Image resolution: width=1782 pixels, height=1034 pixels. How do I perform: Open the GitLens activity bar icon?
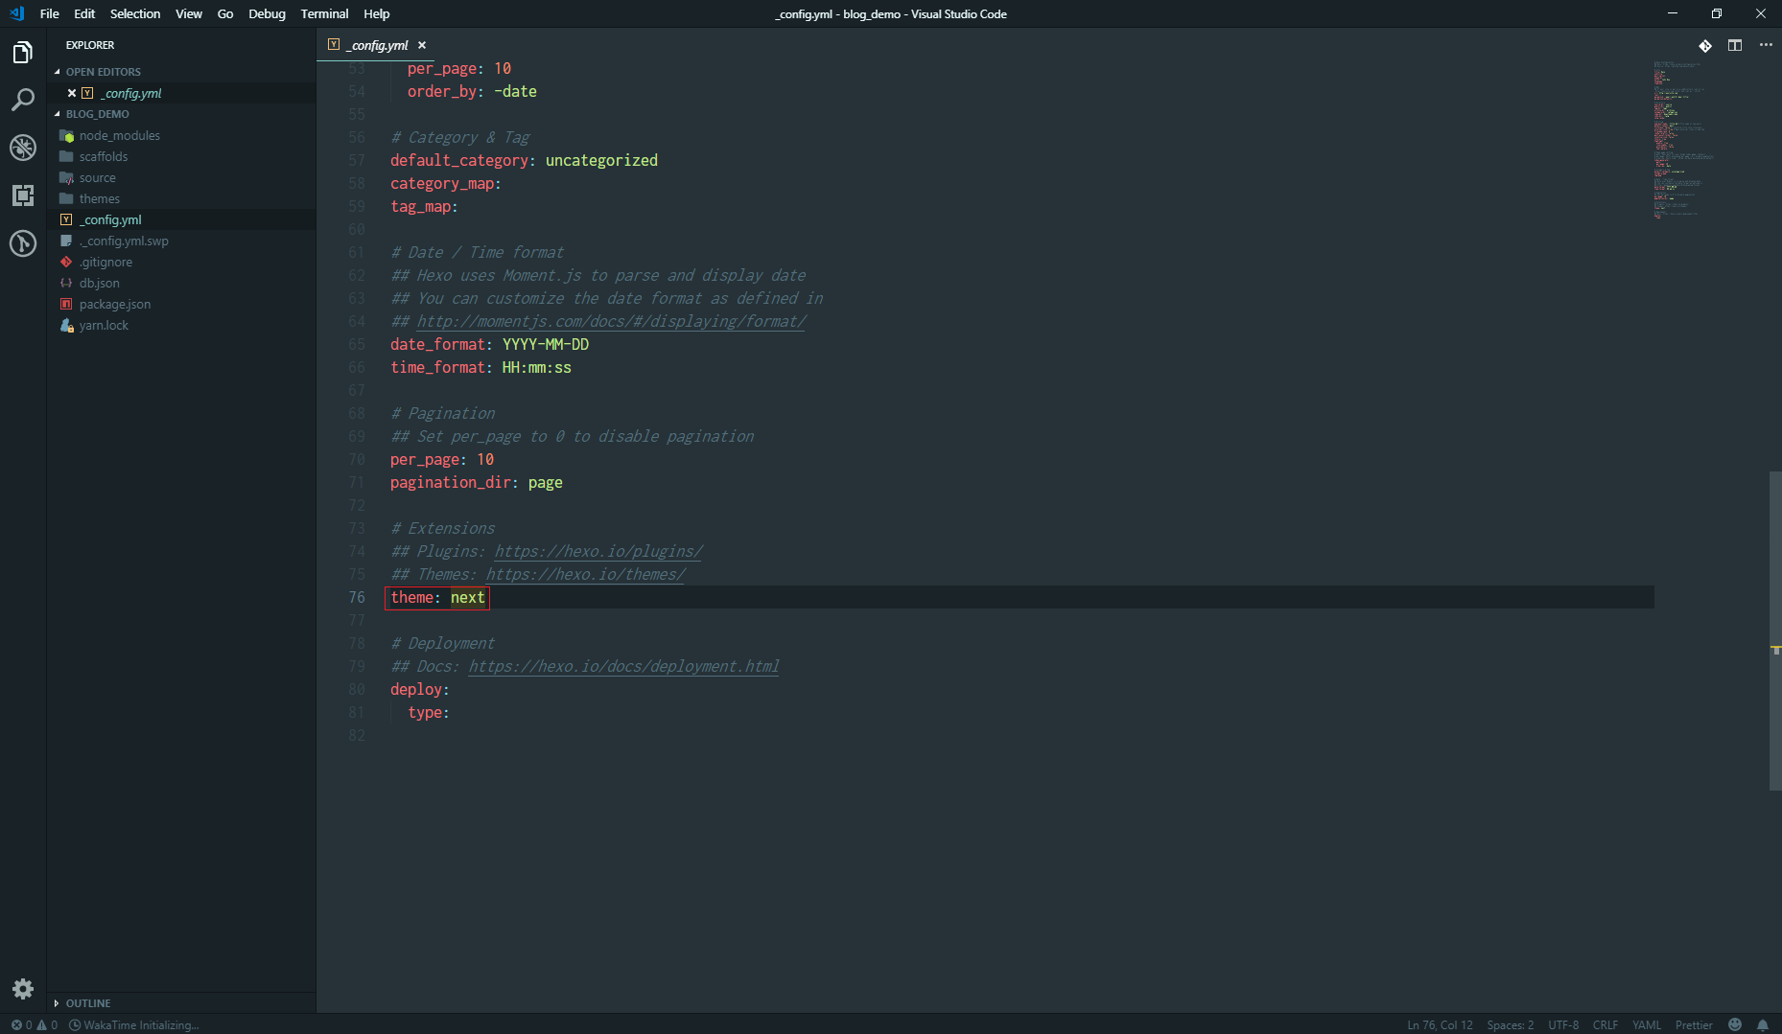click(x=23, y=243)
